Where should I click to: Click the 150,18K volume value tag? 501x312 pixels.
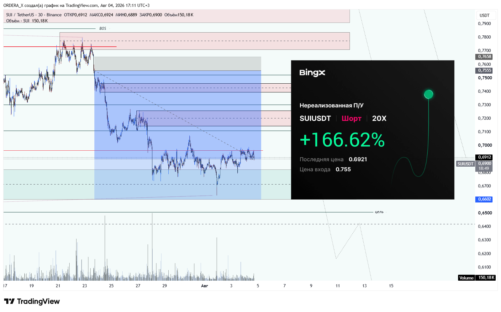click(486, 278)
